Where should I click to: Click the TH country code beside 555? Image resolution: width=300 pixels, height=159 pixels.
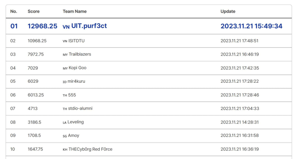click(x=65, y=95)
